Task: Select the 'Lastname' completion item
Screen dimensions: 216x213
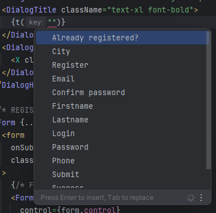Action: [x=122, y=120]
